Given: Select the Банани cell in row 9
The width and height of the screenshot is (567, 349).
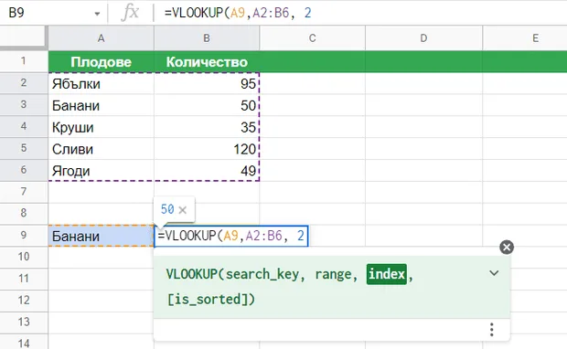Looking at the screenshot, I should pos(102,236).
